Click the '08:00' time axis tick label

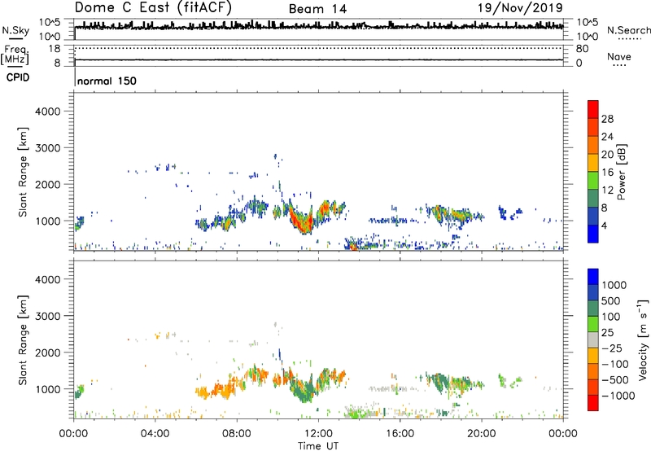(237, 434)
